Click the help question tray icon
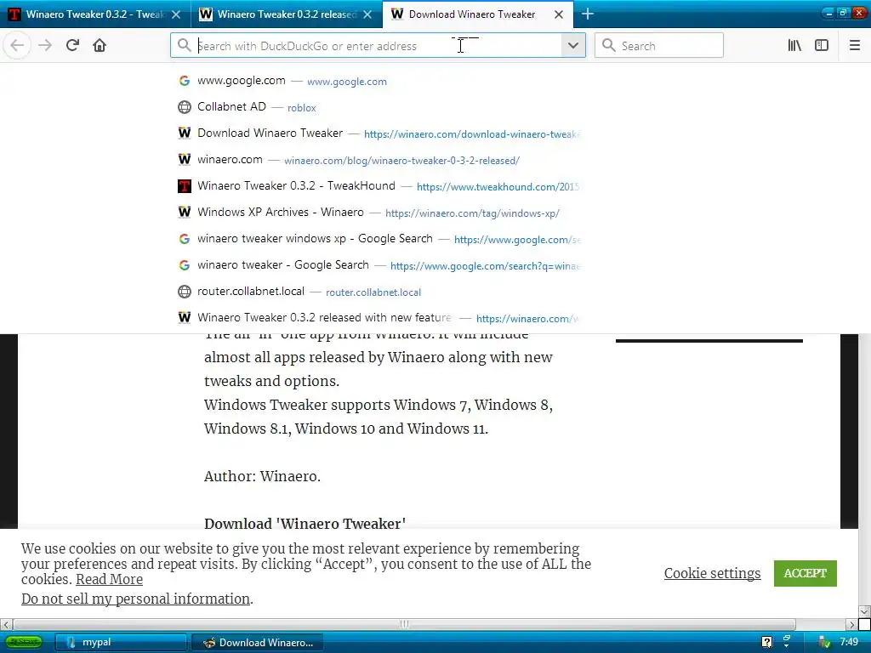Image resolution: width=871 pixels, height=653 pixels. (766, 643)
